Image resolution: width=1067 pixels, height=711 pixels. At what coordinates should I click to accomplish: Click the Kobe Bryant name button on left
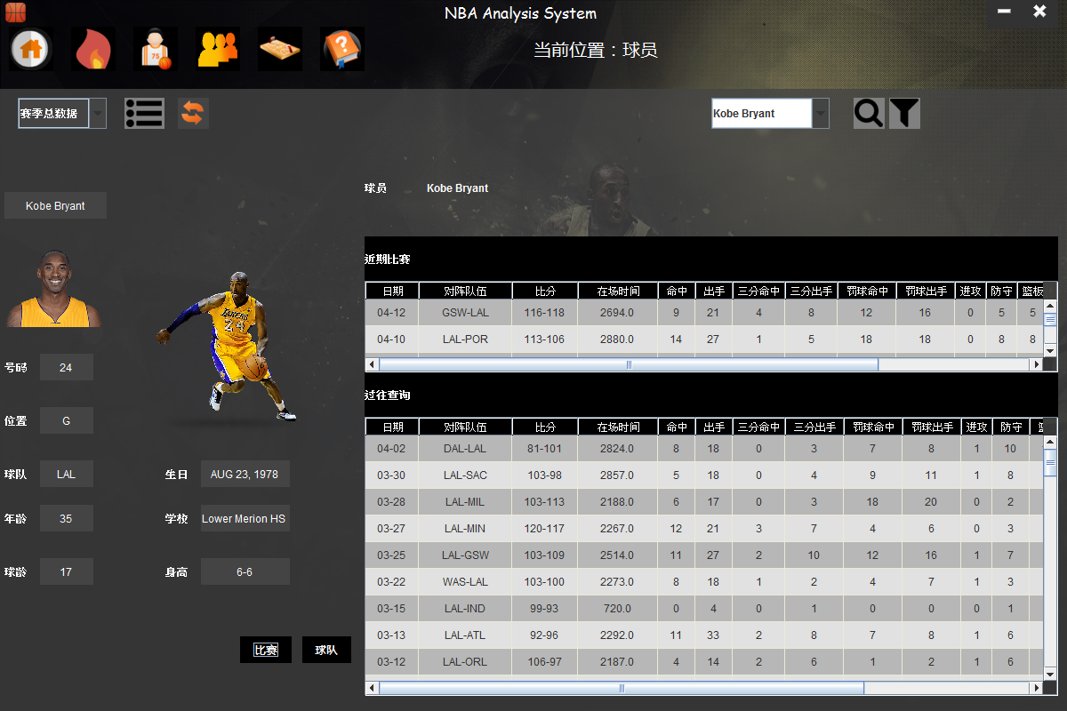pyautogui.click(x=55, y=205)
